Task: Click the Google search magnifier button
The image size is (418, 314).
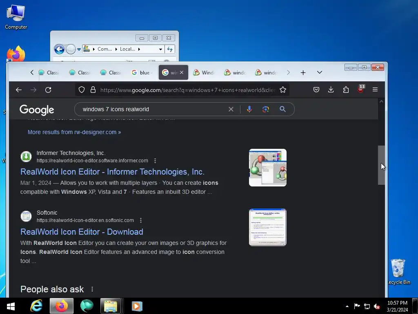Action: [282, 109]
